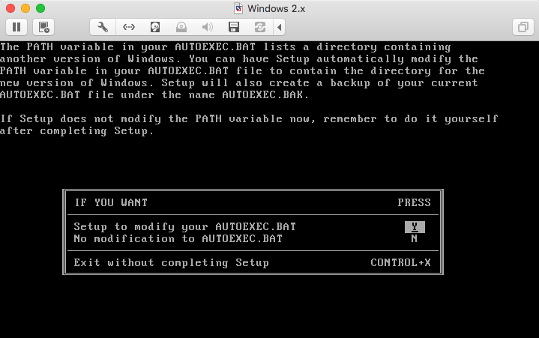
Task: Click the floppy disk device icon
Action: coord(234,27)
